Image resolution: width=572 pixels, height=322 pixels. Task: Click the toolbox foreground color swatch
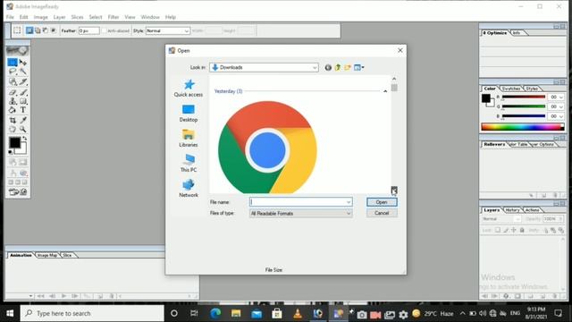pos(14,142)
